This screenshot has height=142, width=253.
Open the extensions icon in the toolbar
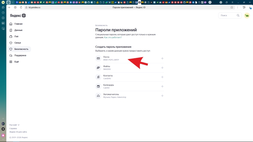(244, 7)
